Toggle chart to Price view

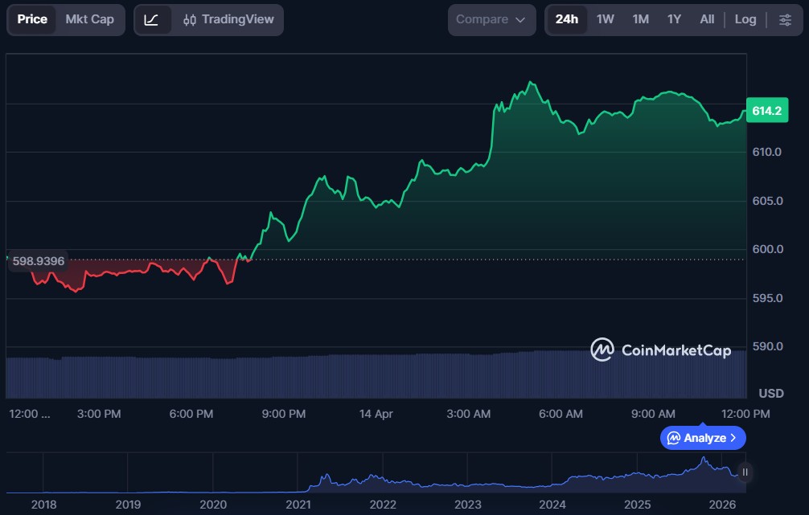pyautogui.click(x=32, y=19)
